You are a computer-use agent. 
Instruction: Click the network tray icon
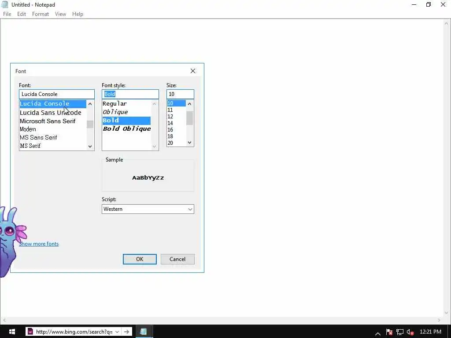point(400,332)
